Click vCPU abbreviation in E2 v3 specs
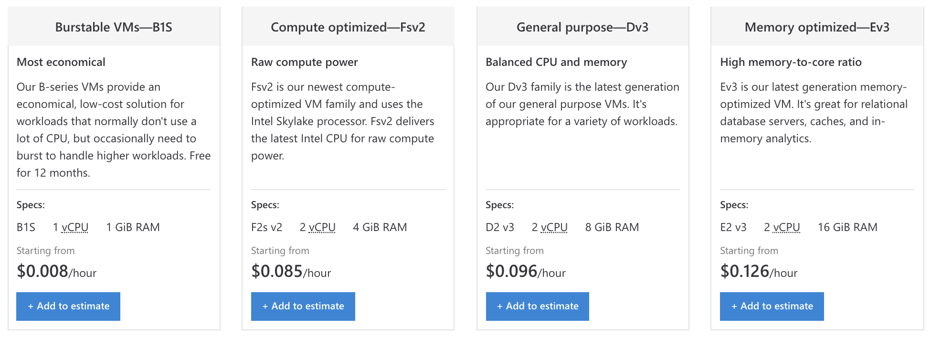This screenshot has width=931, height=338. pos(787,227)
